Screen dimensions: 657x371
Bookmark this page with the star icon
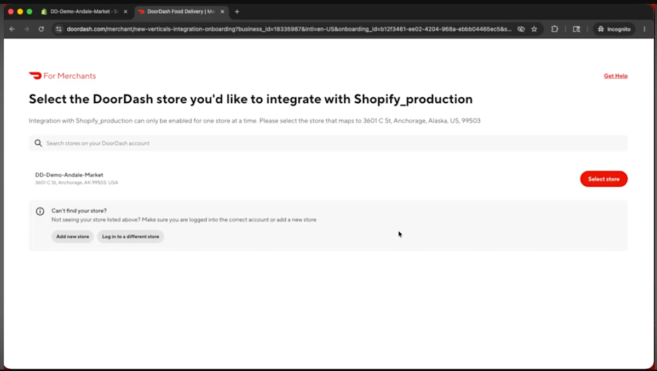coord(534,29)
